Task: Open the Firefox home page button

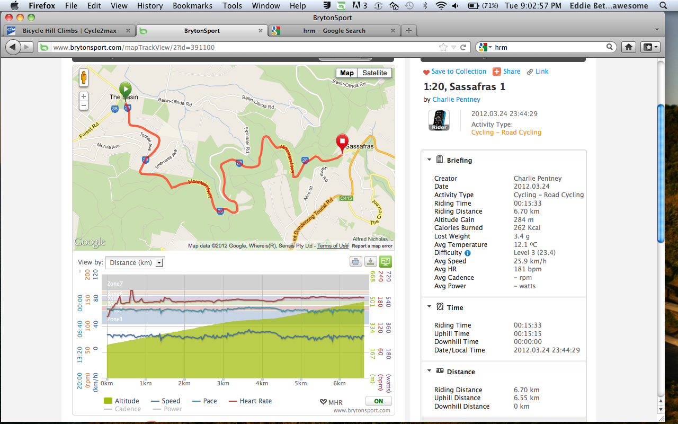Action: coord(629,47)
